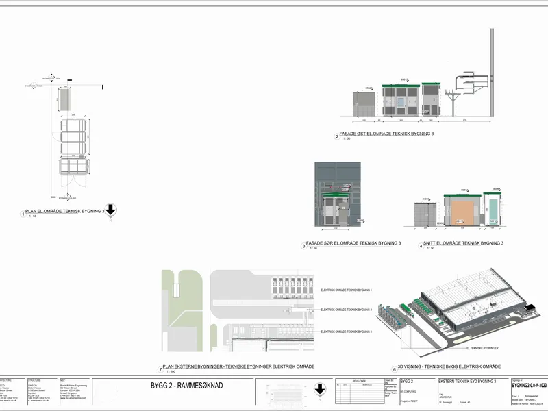This screenshot has height=411, width=548.
Task: Select the view number 4 circle marker
Action: (x=421, y=246)
